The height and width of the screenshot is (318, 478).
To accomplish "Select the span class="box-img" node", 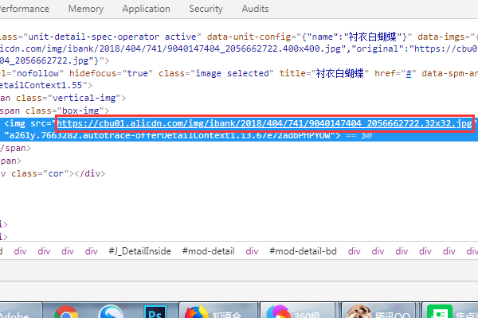I will [55, 111].
